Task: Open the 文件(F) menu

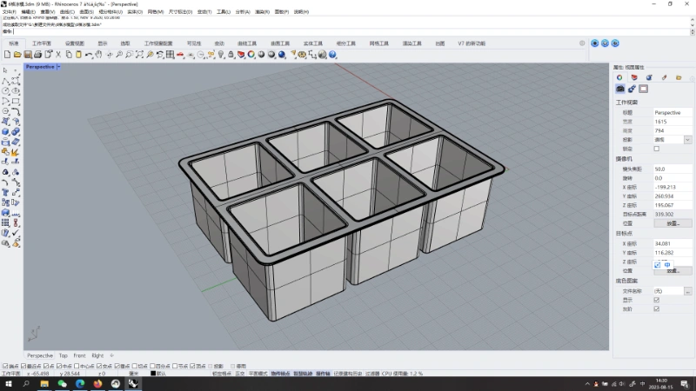Action: [x=9, y=12]
